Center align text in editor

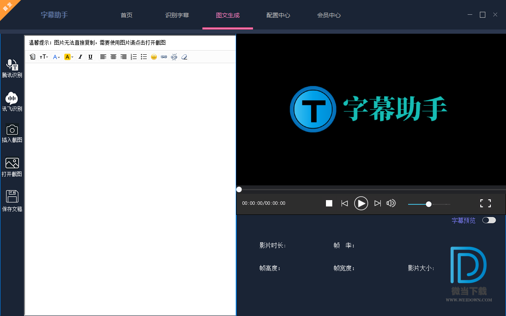pos(113,57)
